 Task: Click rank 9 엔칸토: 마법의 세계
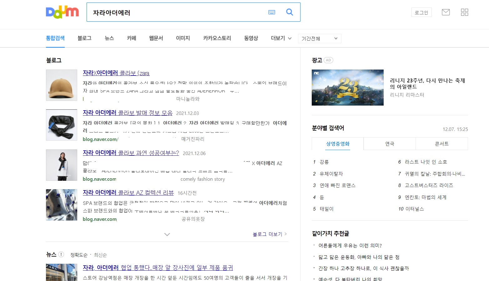pos(426,197)
